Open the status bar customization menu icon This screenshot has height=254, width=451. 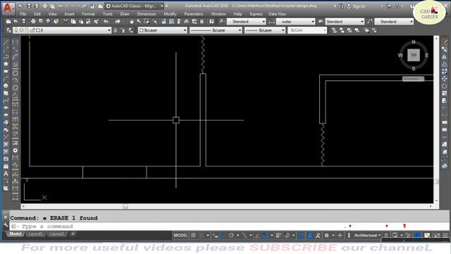(x=445, y=235)
